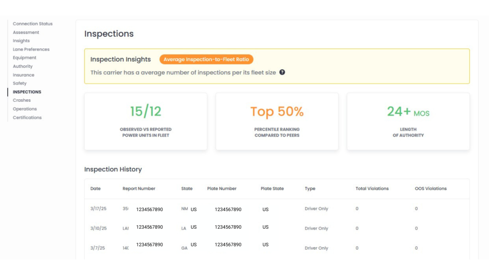The image size is (489, 275).
Task: Open Connection Status in sidebar
Action: tap(32, 24)
